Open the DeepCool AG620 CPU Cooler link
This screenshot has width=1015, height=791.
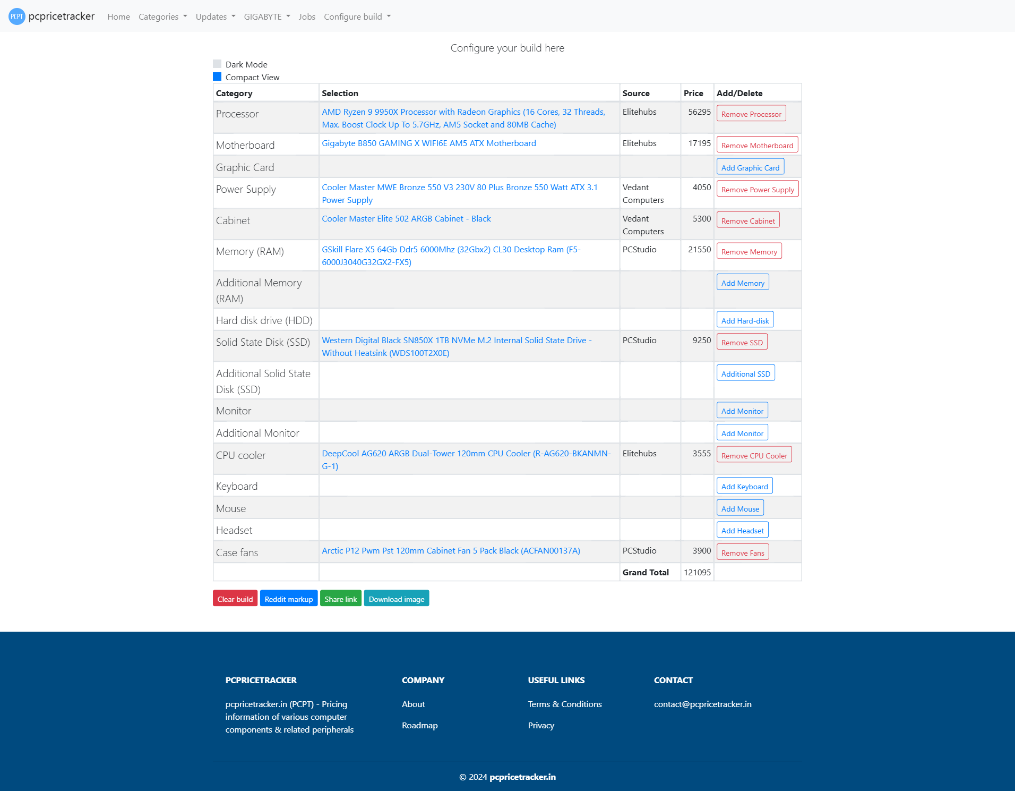466,460
